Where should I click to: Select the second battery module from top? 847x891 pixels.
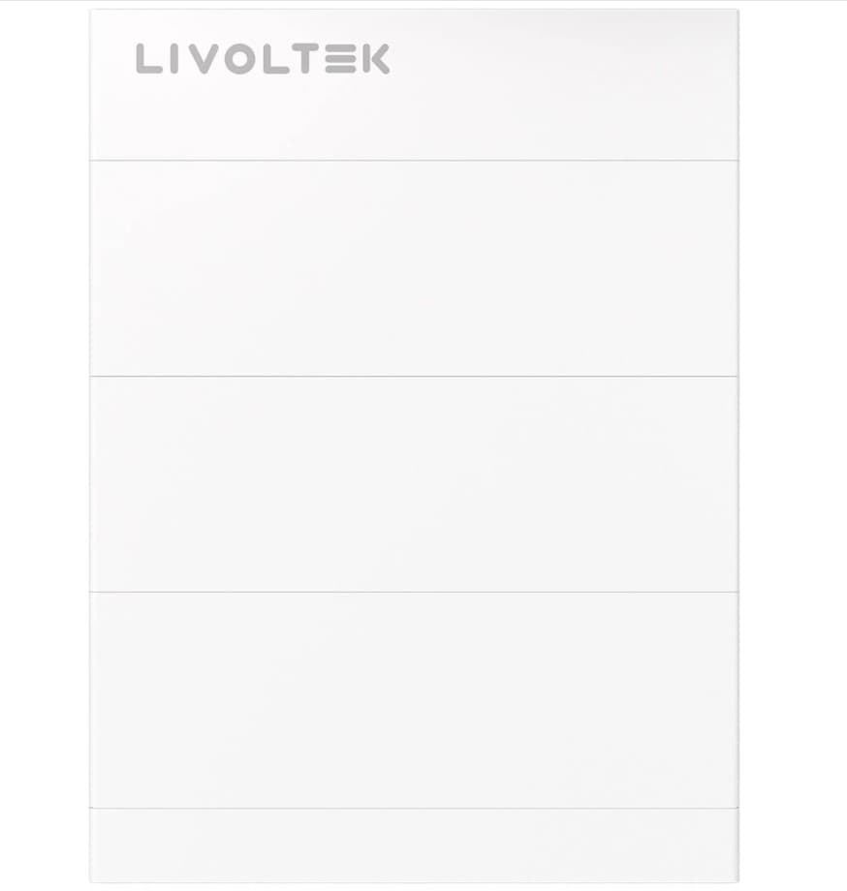414,268
